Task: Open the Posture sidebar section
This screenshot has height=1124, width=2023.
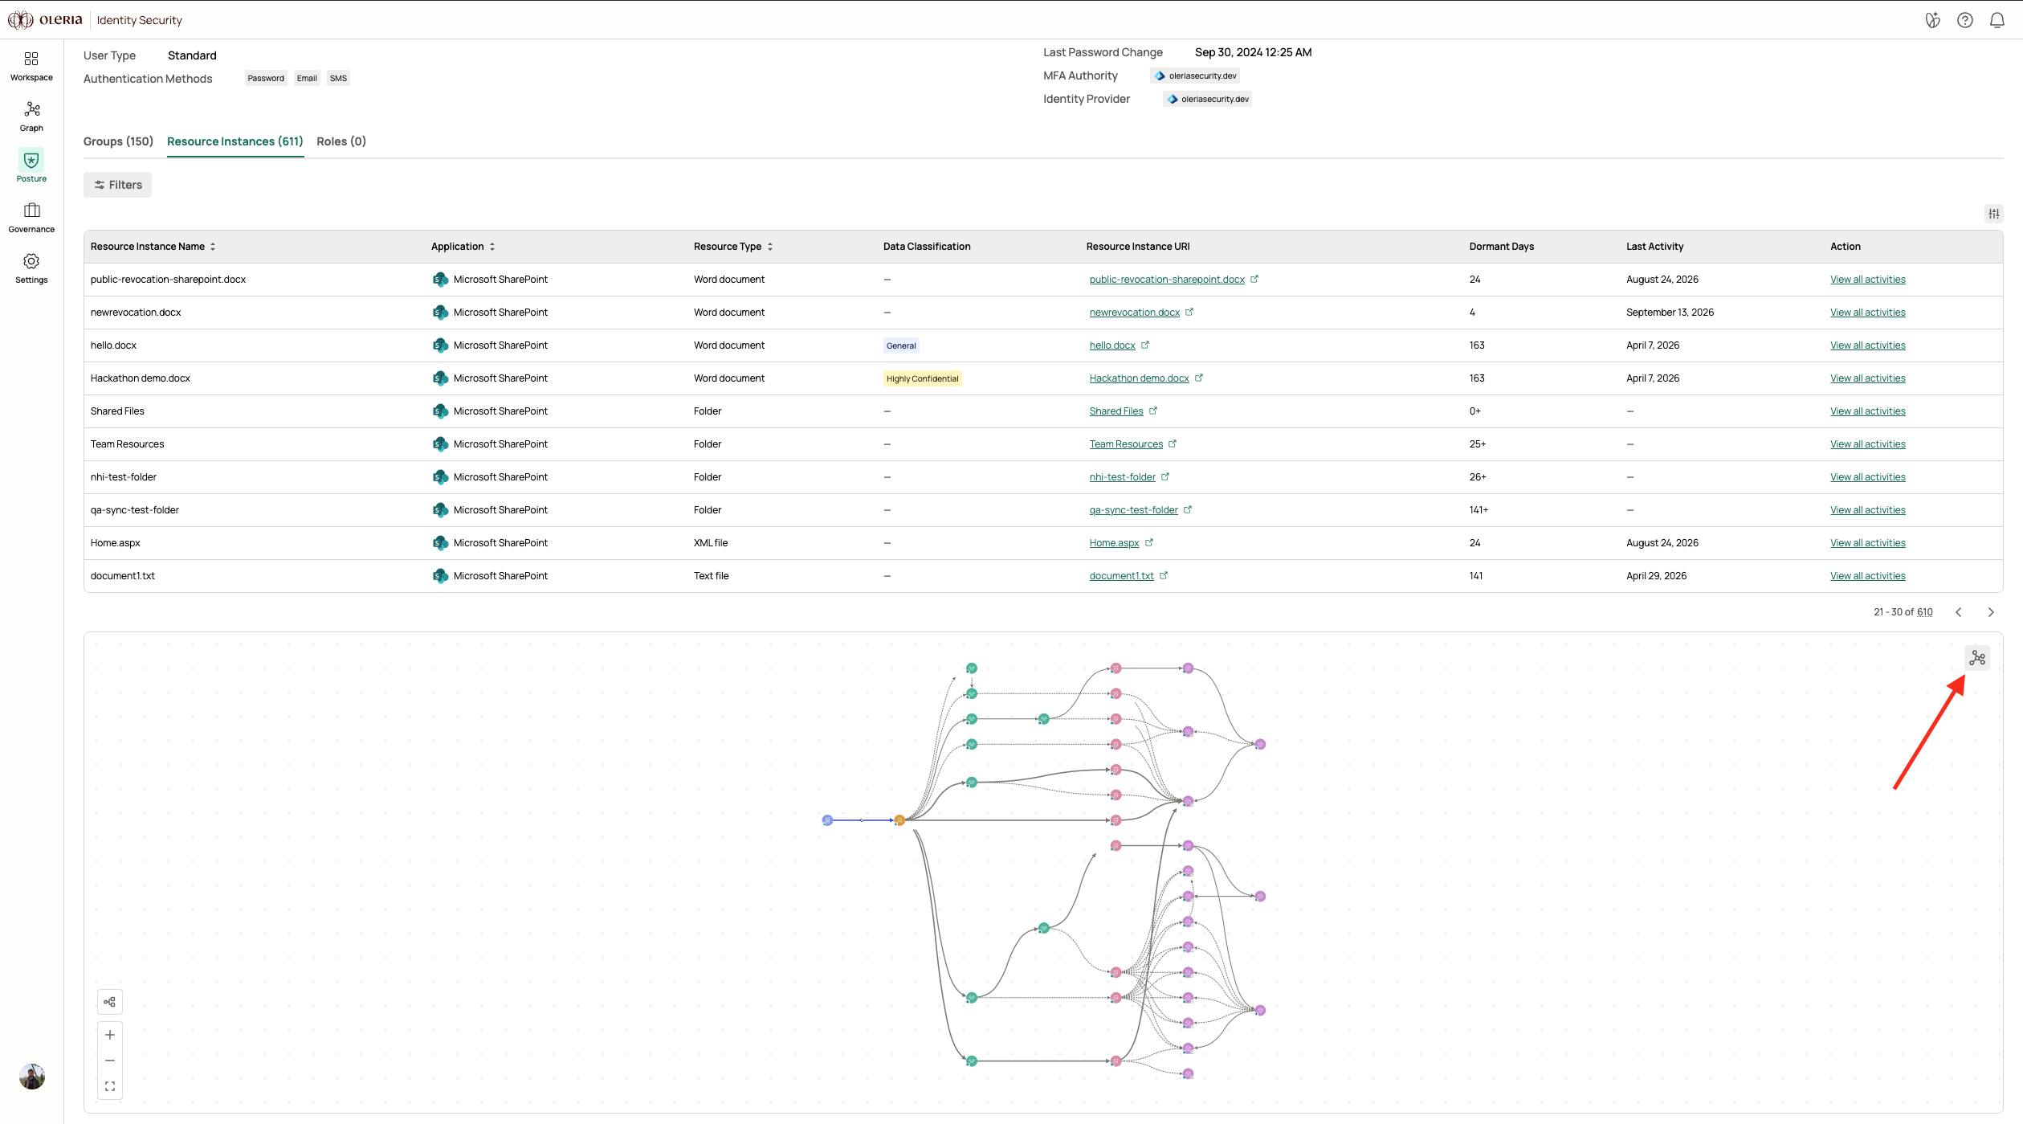Action: tap(31, 167)
